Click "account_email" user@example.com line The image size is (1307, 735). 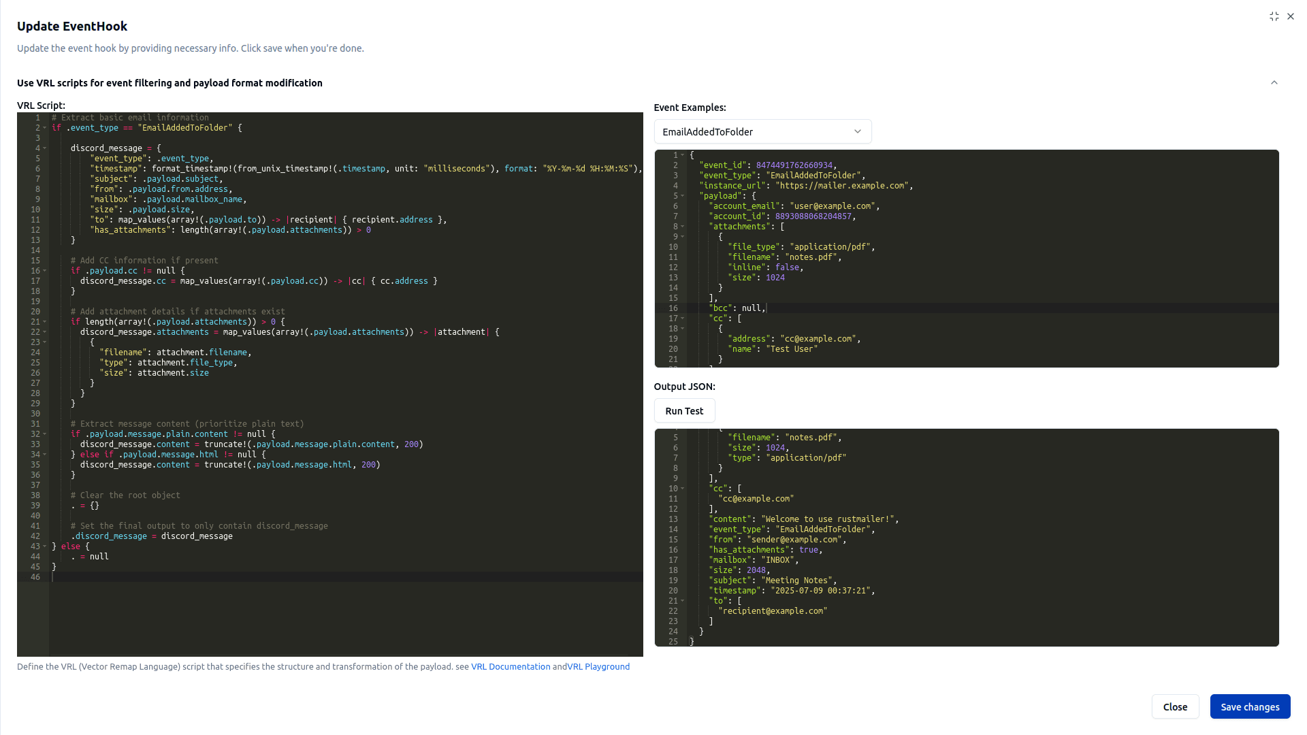coord(794,206)
